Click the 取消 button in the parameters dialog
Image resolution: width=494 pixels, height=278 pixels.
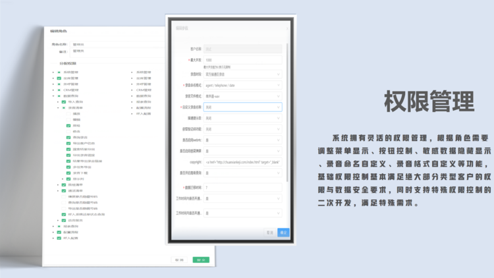click(270, 233)
